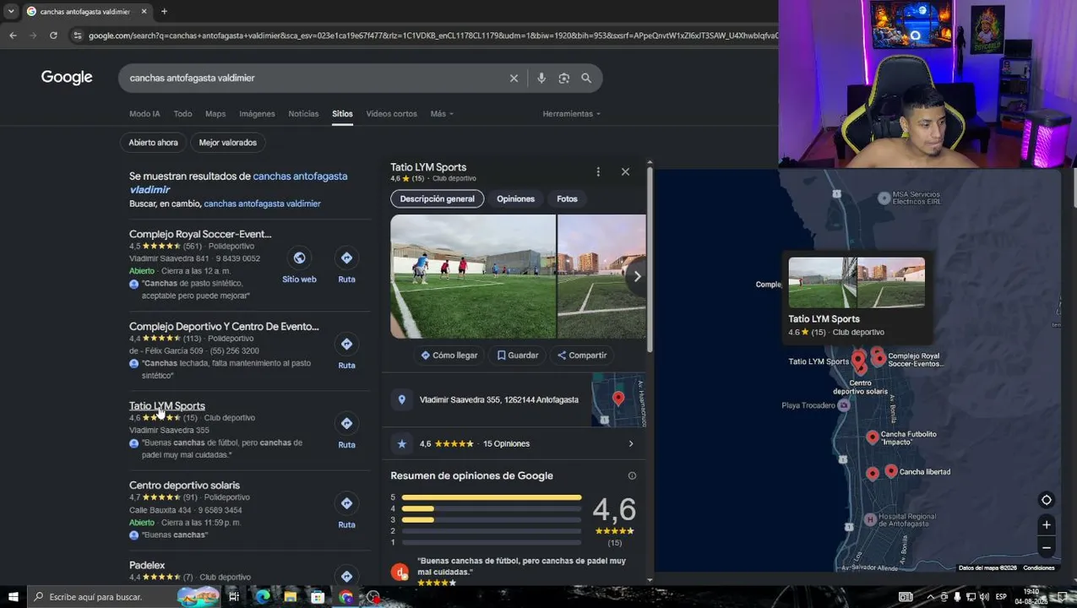Open the Condiciones link on the map
This screenshot has height=608, width=1077.
[1039, 568]
